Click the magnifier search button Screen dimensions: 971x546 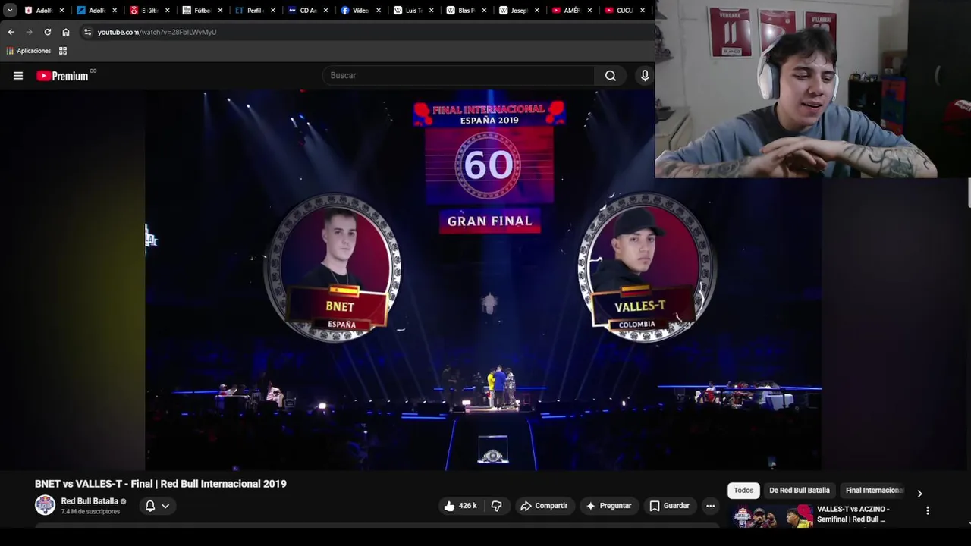[611, 75]
